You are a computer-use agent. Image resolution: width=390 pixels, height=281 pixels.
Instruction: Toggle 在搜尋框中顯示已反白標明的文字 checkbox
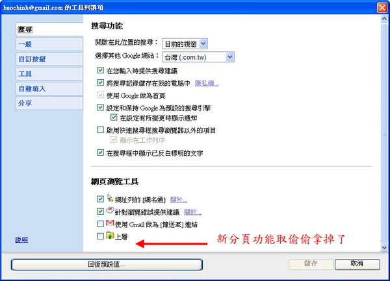(x=100, y=153)
